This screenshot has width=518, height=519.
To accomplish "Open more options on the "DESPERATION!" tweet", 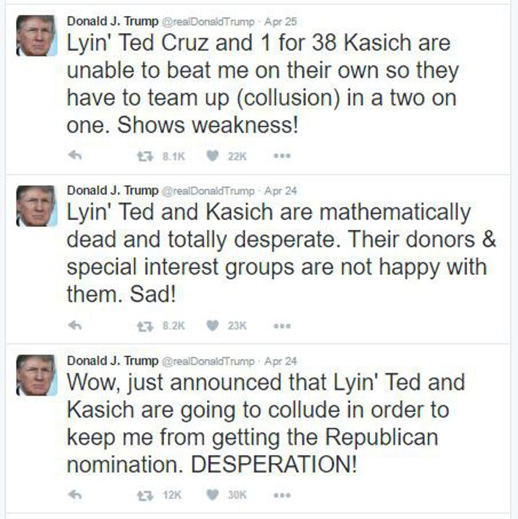I will click(x=282, y=495).
